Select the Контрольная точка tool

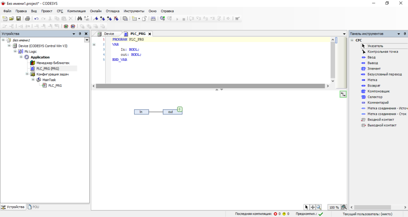(382, 52)
